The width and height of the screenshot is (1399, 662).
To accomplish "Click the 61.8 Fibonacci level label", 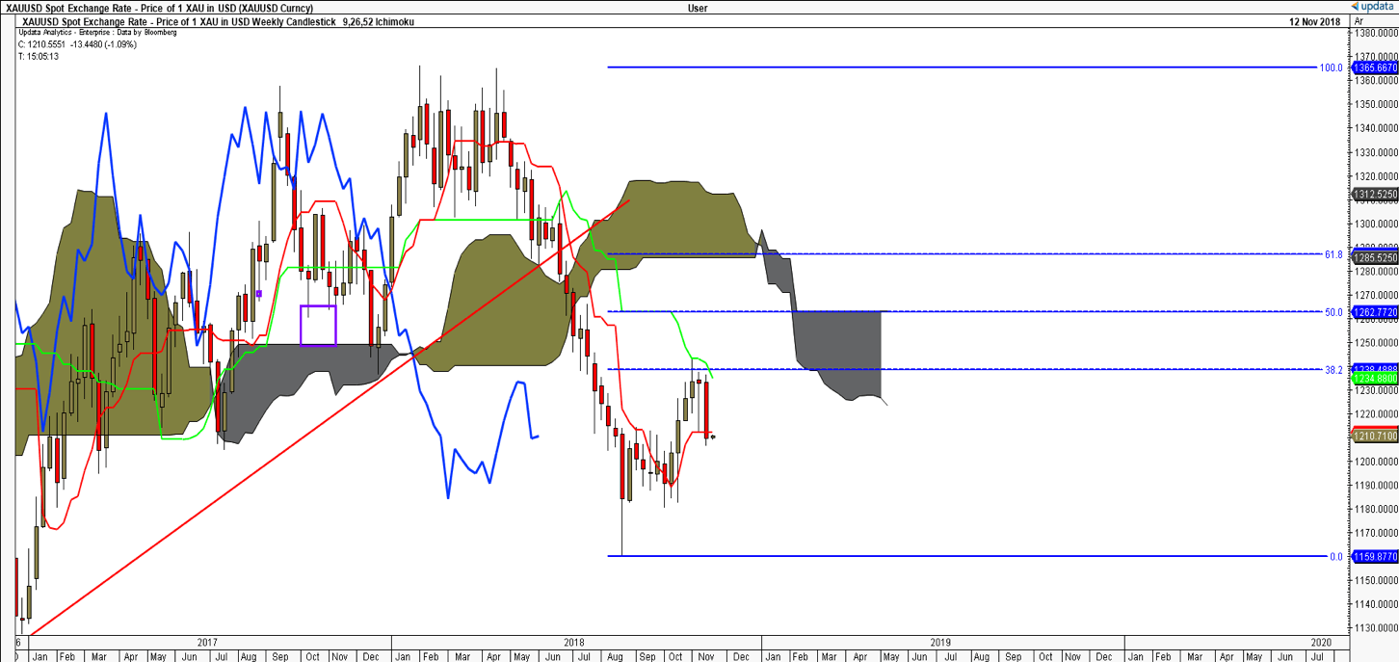I will (1333, 255).
